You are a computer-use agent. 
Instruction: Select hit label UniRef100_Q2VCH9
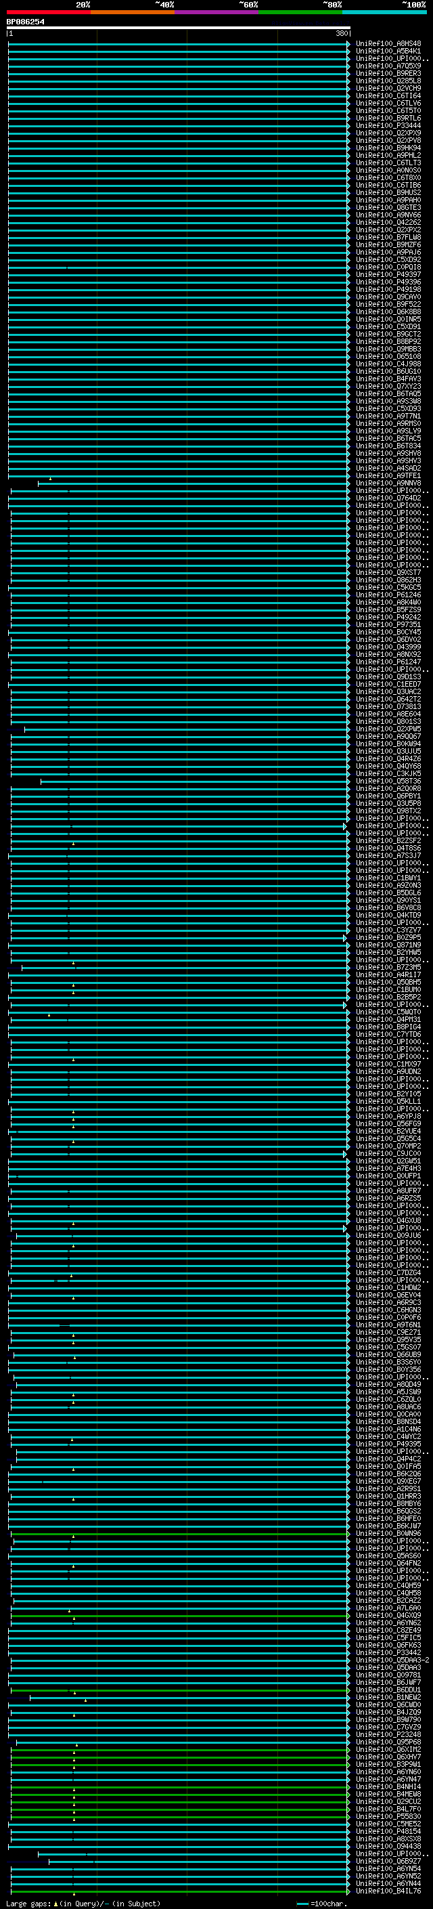pos(388,88)
